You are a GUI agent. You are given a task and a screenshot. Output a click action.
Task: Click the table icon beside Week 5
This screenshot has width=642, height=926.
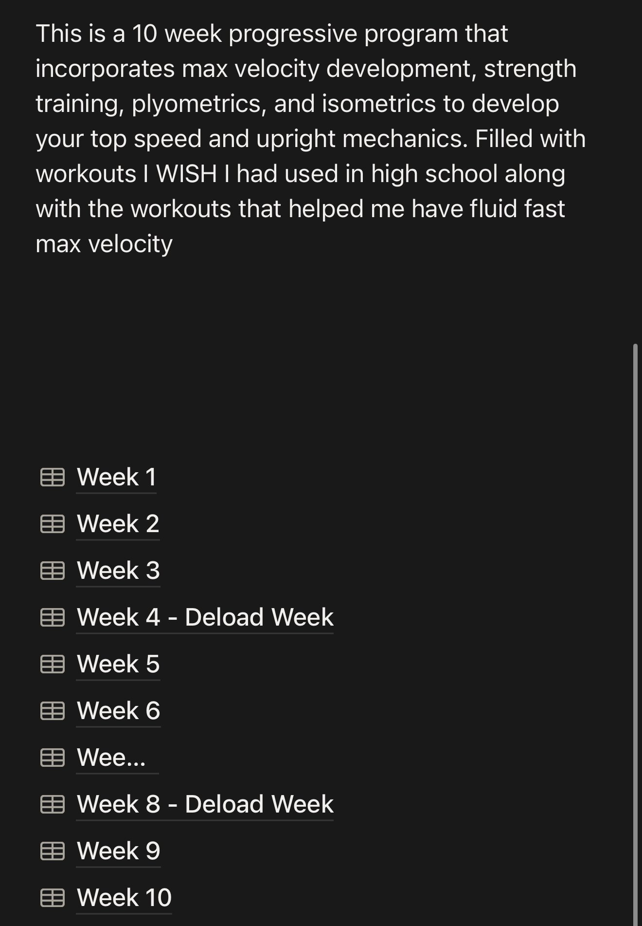coord(52,664)
